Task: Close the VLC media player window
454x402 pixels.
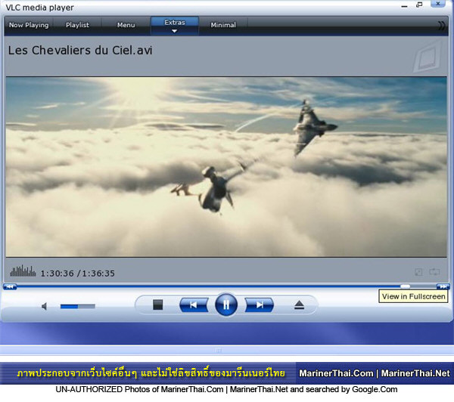Action: pos(438,4)
